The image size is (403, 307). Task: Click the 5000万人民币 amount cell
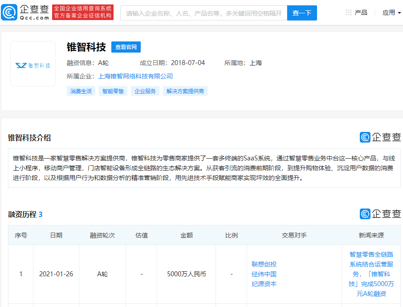pos(187,274)
